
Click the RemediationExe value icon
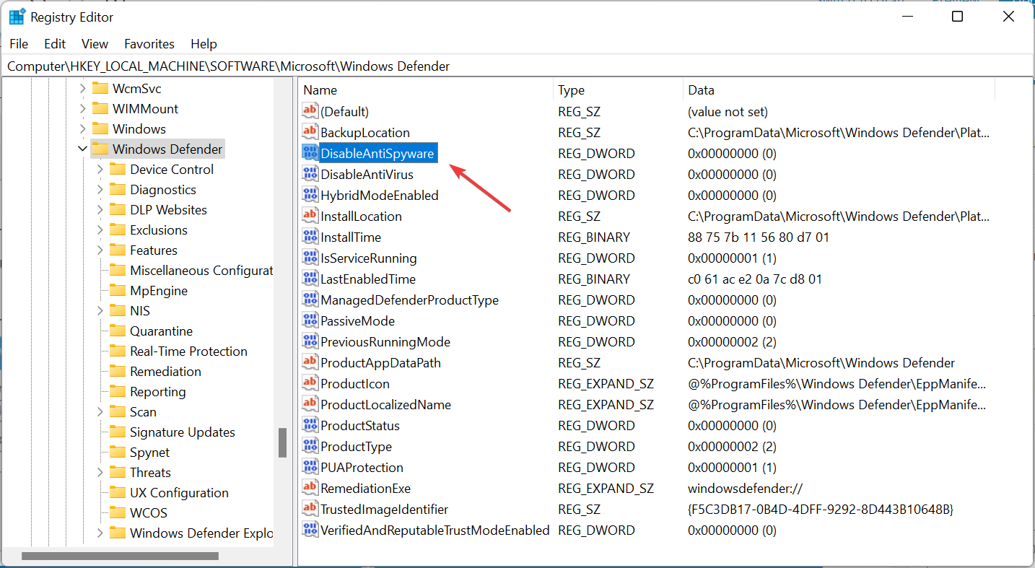click(310, 488)
